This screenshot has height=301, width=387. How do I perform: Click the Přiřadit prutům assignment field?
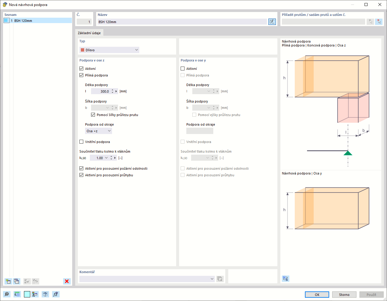pyautogui.click(x=323, y=22)
